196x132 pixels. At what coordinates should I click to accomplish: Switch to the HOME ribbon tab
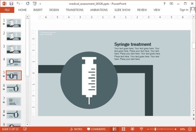pos(22,10)
